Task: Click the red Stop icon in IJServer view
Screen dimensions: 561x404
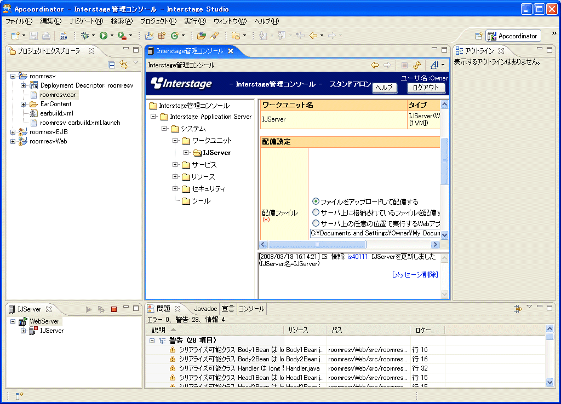Action: (x=114, y=309)
